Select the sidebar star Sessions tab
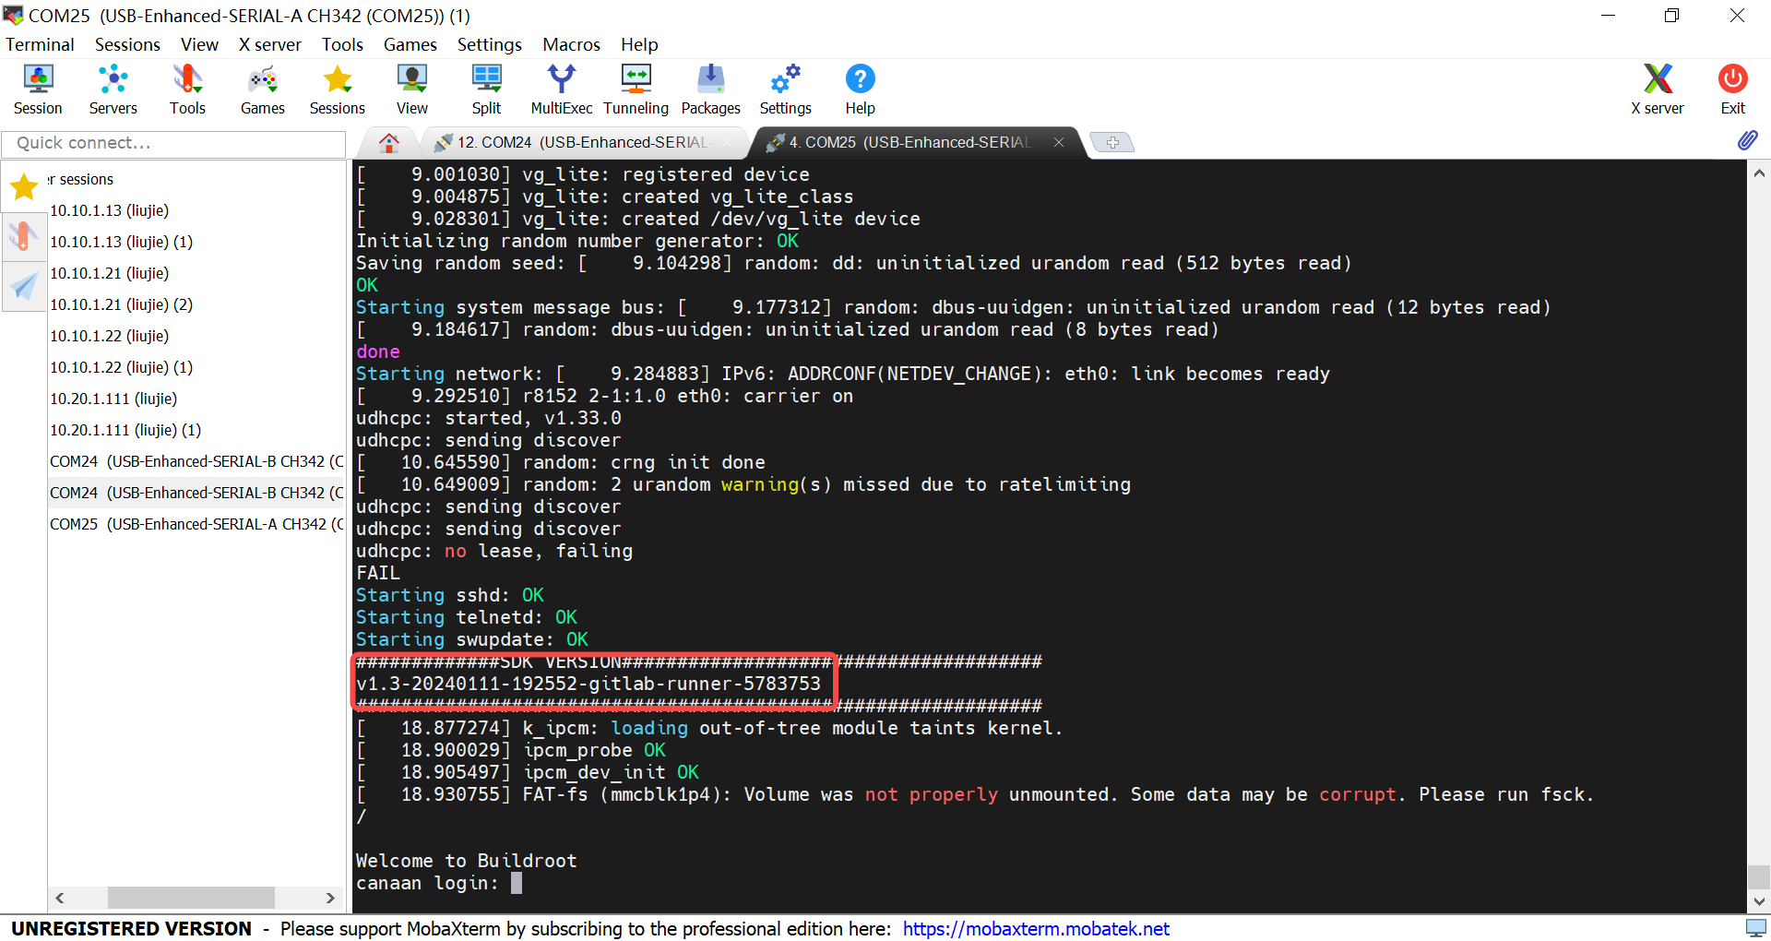This screenshot has width=1771, height=941. (x=24, y=187)
